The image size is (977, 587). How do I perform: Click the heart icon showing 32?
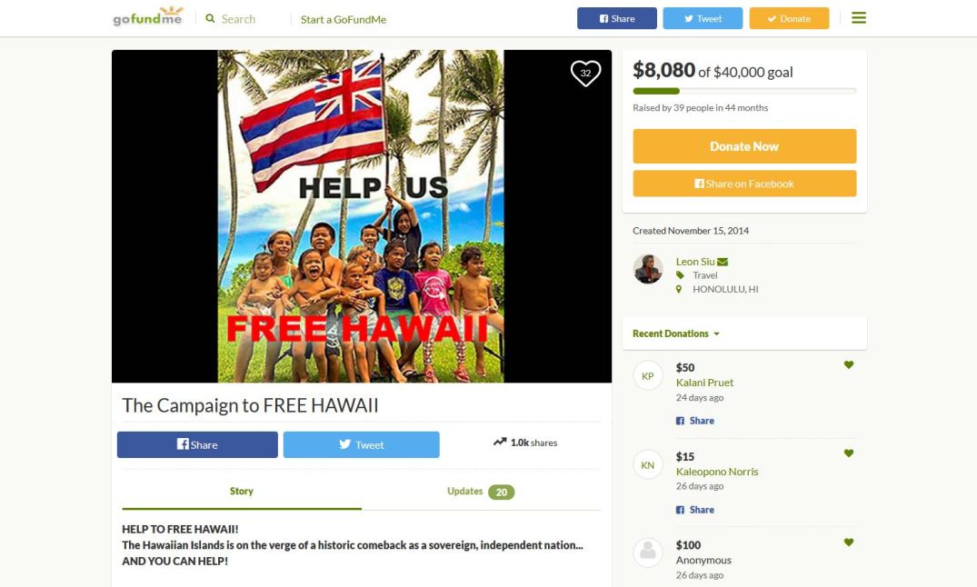pos(585,73)
